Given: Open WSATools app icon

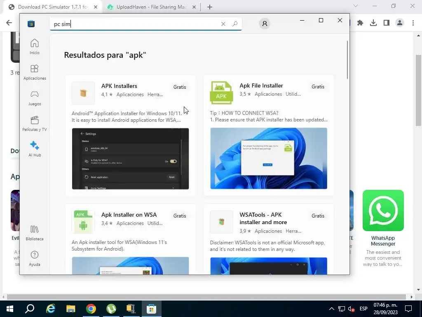Looking at the screenshot, I should [221, 222].
